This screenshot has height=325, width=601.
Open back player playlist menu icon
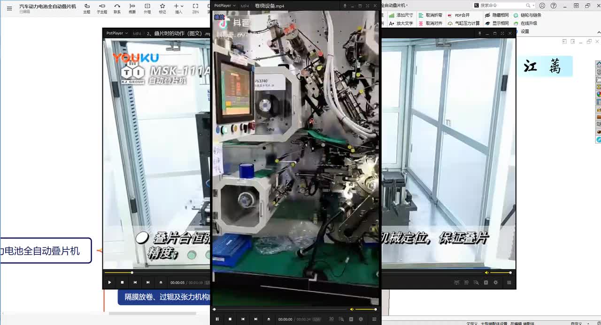(509, 282)
